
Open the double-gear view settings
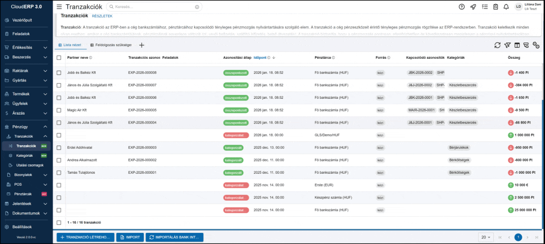(x=536, y=46)
